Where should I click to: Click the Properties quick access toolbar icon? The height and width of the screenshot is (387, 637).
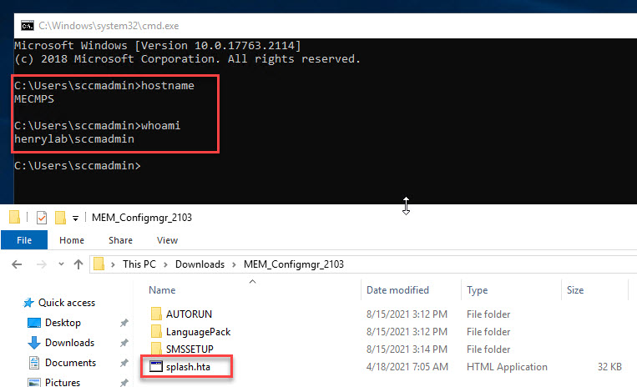pyautogui.click(x=42, y=218)
